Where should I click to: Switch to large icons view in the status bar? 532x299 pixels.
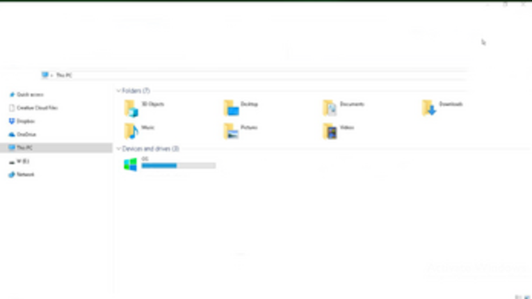pyautogui.click(x=527, y=297)
